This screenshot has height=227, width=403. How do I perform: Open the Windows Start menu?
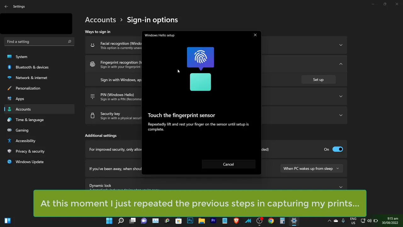tap(109, 221)
